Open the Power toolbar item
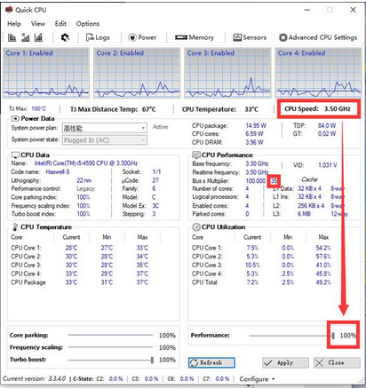The image size is (366, 389). [142, 37]
